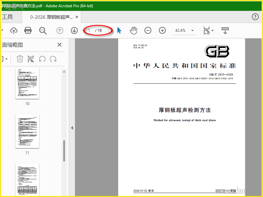The height and width of the screenshot is (197, 263).
Task: Close the 厚钢板超声 document tab
Action: (77, 17)
